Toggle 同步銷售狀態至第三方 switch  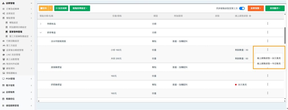(242, 8)
